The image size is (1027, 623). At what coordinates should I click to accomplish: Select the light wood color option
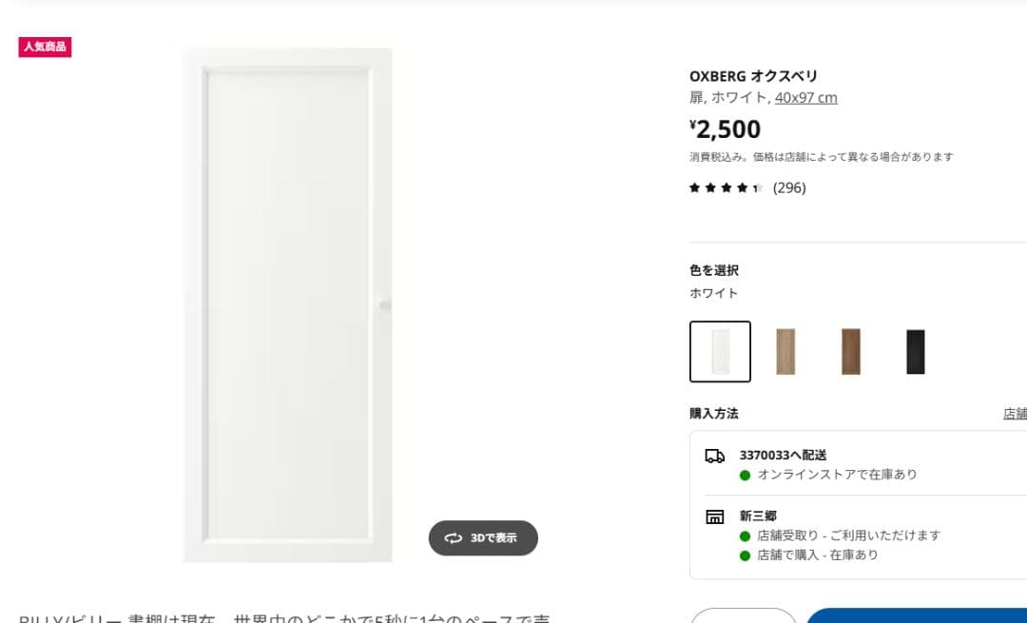[x=785, y=351]
